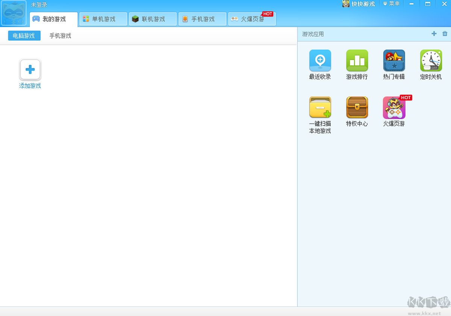The width and height of the screenshot is (451, 316).
Task: Open the 定时关机 clock icon
Action: coord(431,60)
